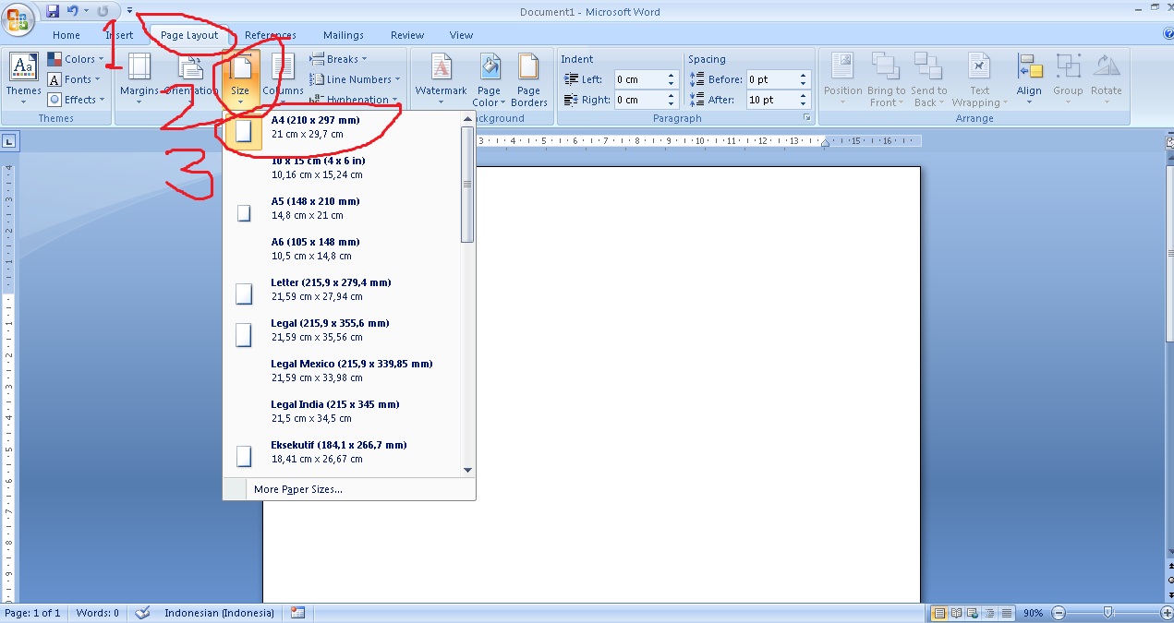Open Words: 0 word count
1174x623 pixels.
[97, 613]
